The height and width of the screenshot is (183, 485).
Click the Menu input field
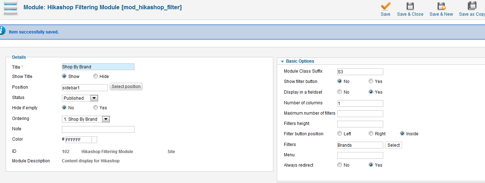point(360,155)
